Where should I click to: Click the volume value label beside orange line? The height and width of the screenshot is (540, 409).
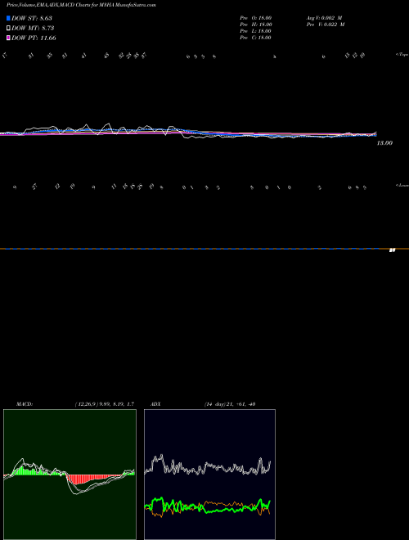click(392, 250)
